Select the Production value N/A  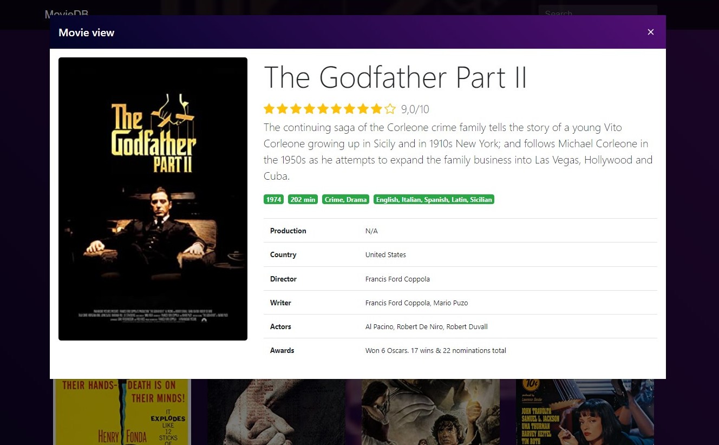tap(371, 231)
